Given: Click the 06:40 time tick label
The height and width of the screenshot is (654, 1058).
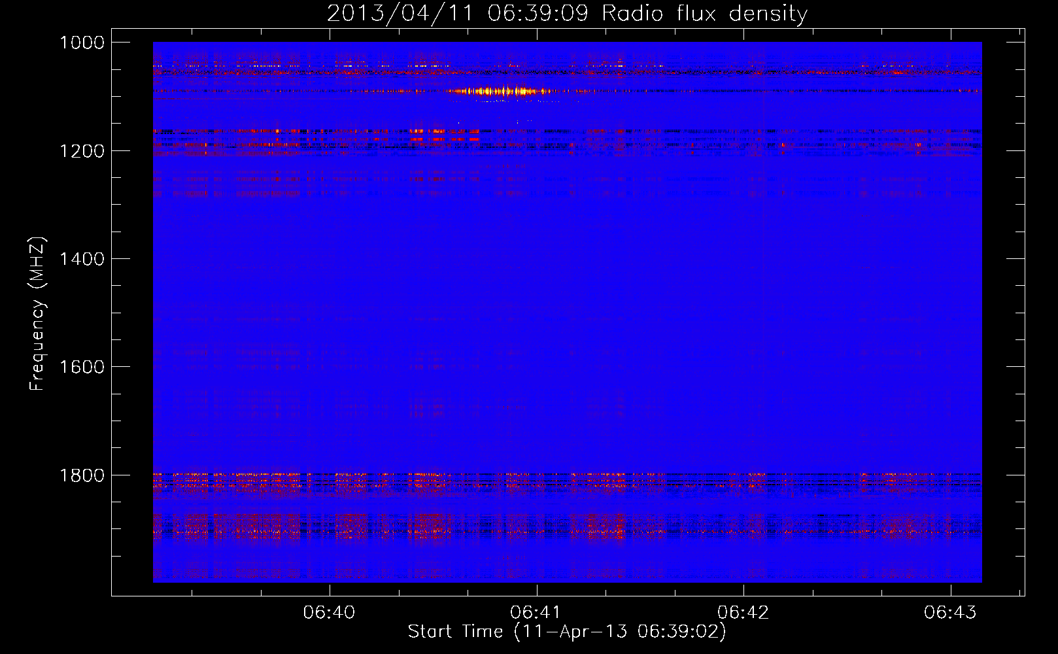Looking at the screenshot, I should tap(330, 612).
